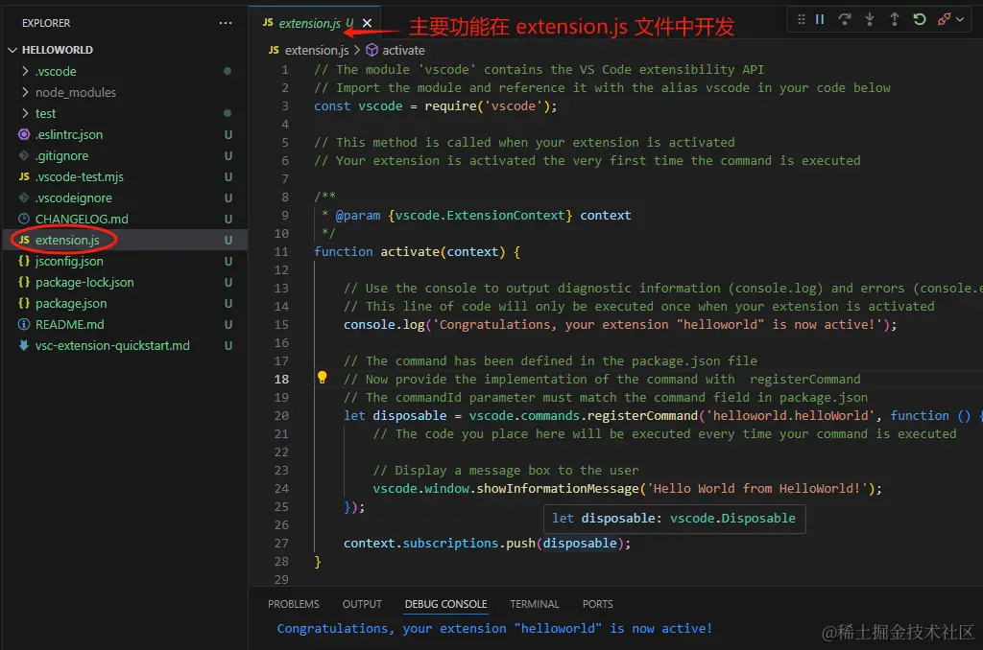Click line number 11 in gutter
Image resolution: width=983 pixels, height=650 pixels.
click(281, 252)
